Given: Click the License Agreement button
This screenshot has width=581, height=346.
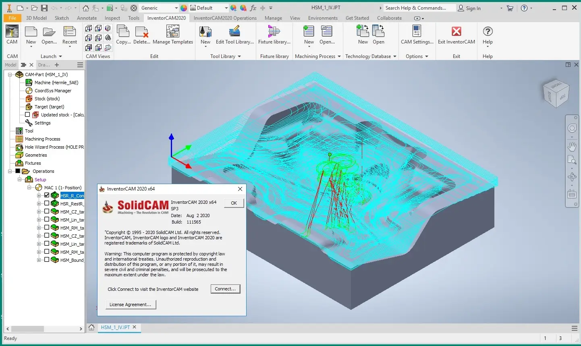Looking at the screenshot, I should (130, 305).
